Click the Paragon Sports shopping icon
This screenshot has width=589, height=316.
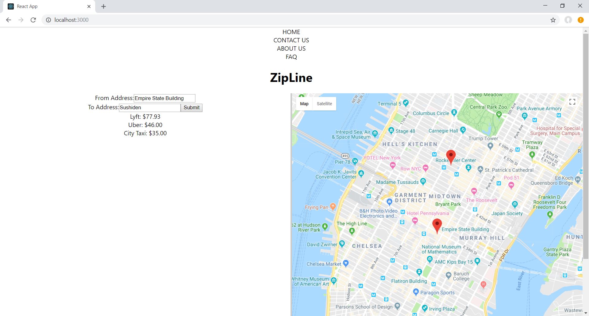(416, 292)
